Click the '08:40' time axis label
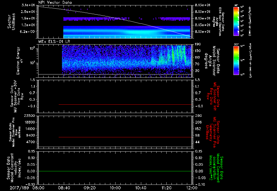Image resolution: width=277 pixels, height=191 pixels. [64, 188]
